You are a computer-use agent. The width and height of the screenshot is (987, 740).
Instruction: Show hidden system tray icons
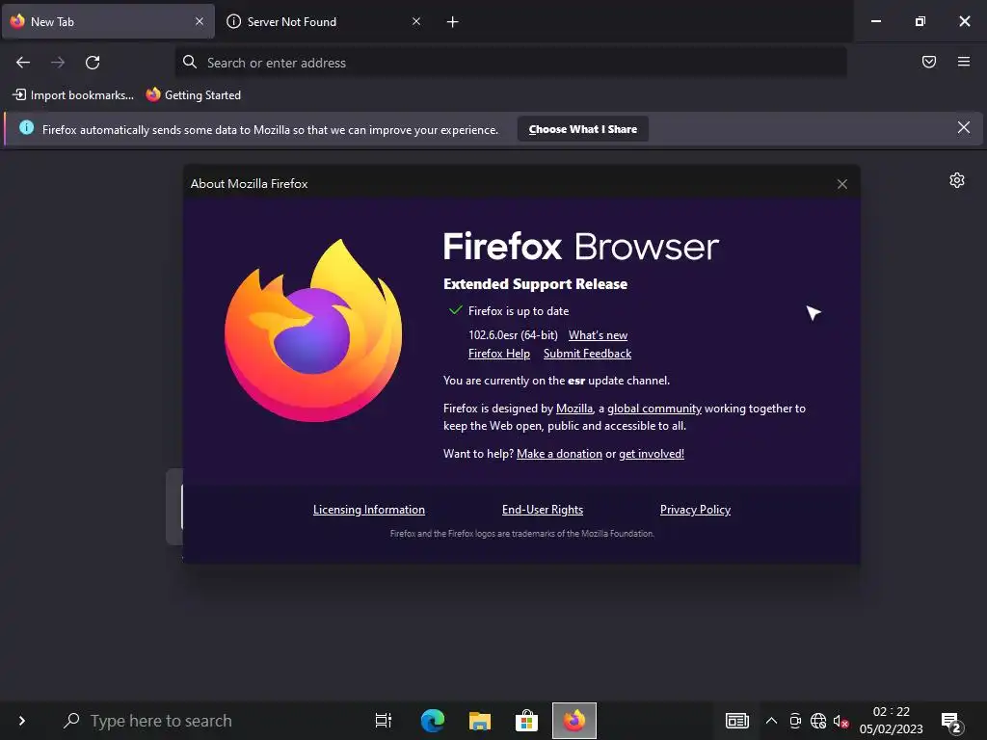[771, 721]
